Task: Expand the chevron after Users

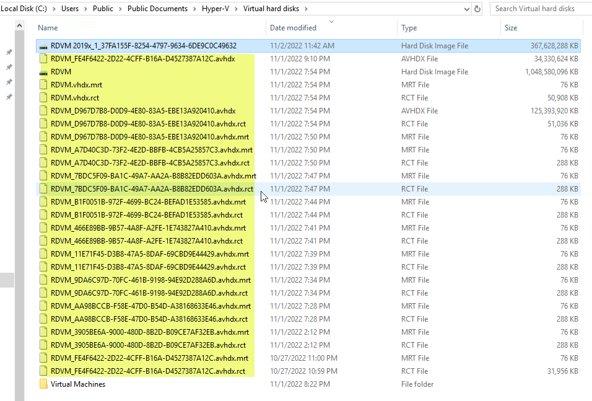Action: point(85,9)
